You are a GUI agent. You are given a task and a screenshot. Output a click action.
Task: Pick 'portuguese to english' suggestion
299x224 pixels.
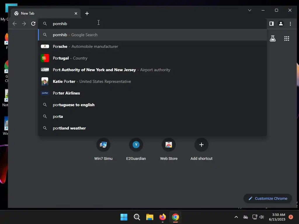[152, 105]
